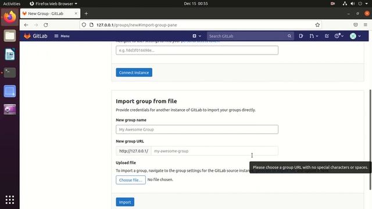The height and width of the screenshot is (209, 372).
Task: Click the blue Import button
Action: coord(125,202)
